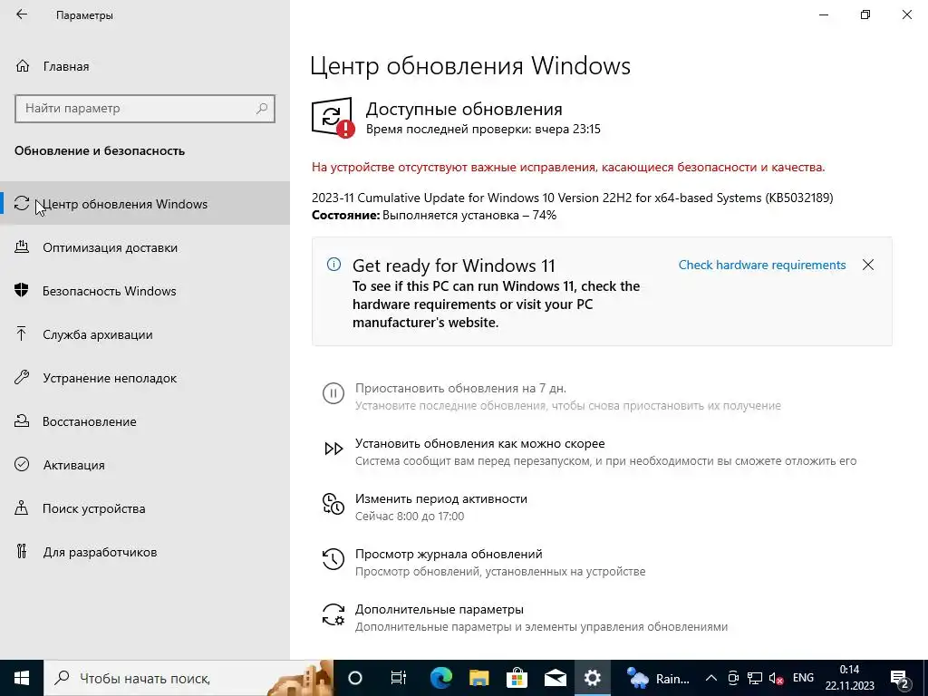Open Для разработчиков section

click(145, 552)
